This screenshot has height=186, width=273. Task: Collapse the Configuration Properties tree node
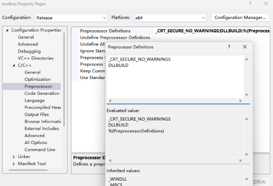click(7, 30)
